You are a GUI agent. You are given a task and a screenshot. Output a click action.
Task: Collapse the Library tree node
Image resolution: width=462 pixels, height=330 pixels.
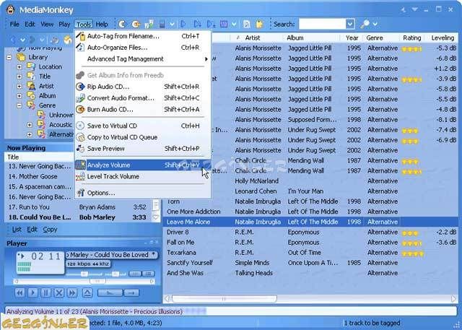click(9, 57)
